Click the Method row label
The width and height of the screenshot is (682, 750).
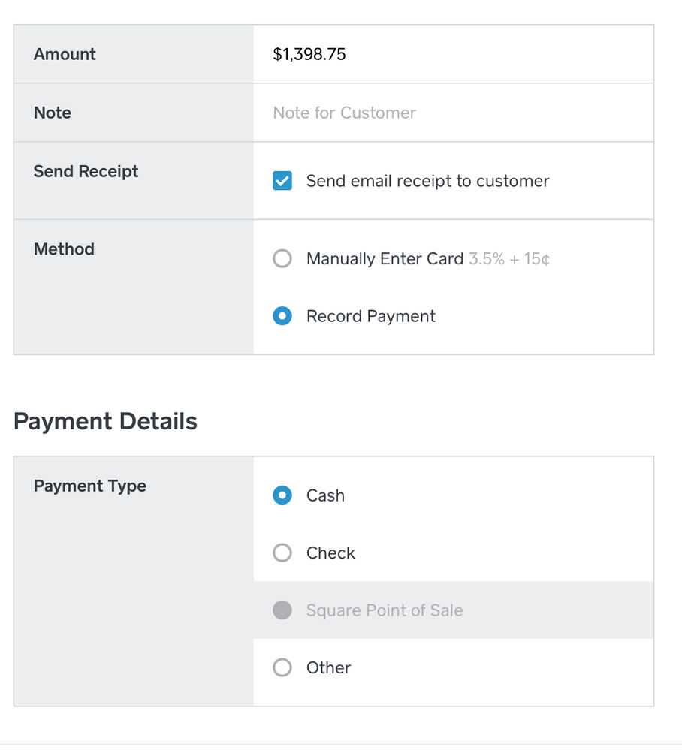[x=64, y=248]
